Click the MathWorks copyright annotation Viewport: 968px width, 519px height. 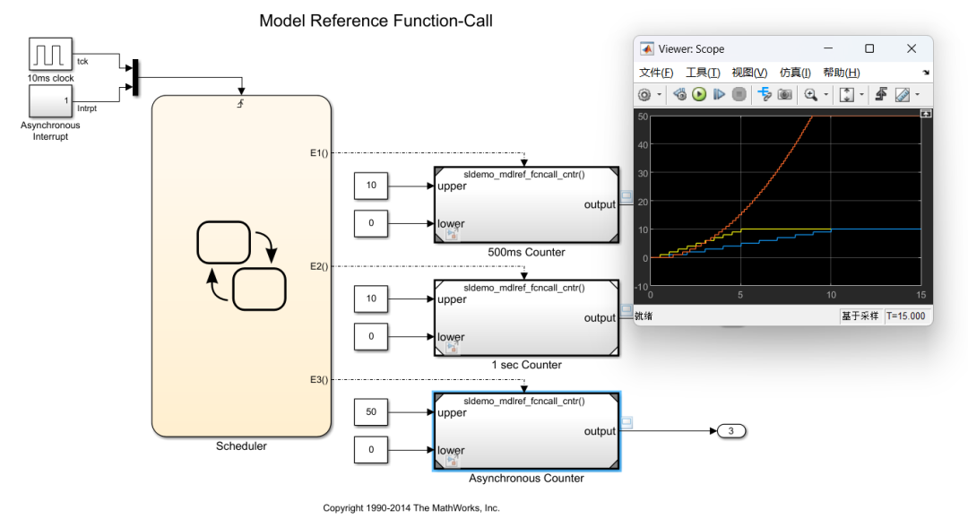click(411, 508)
